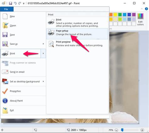Open Edit colors
This screenshot has width=149, height=133.
[141, 19]
